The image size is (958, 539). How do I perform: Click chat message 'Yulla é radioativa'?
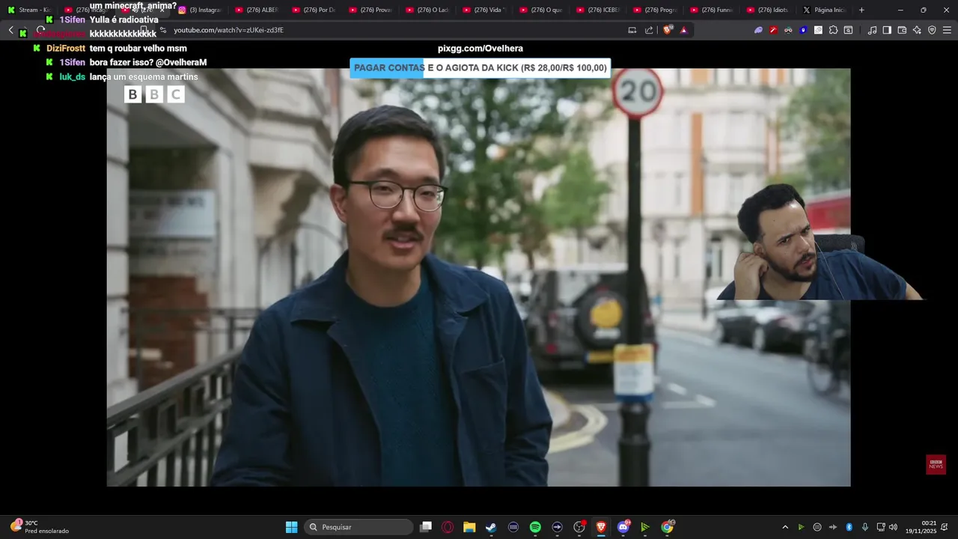[x=124, y=20]
